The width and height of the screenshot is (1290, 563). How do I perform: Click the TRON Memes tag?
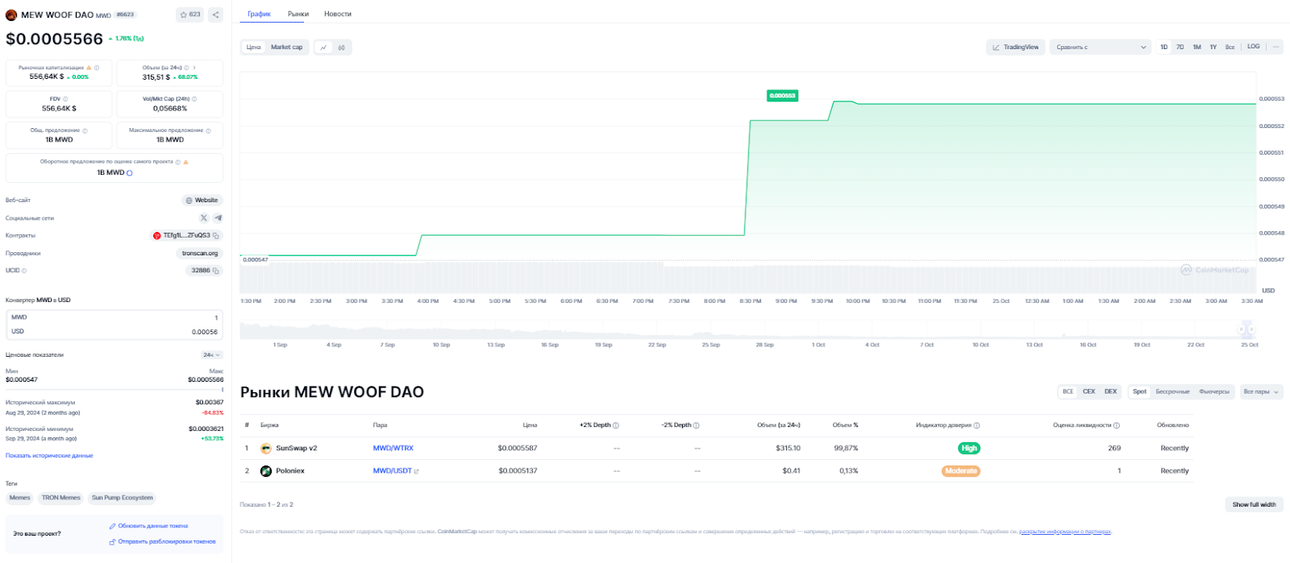point(61,498)
